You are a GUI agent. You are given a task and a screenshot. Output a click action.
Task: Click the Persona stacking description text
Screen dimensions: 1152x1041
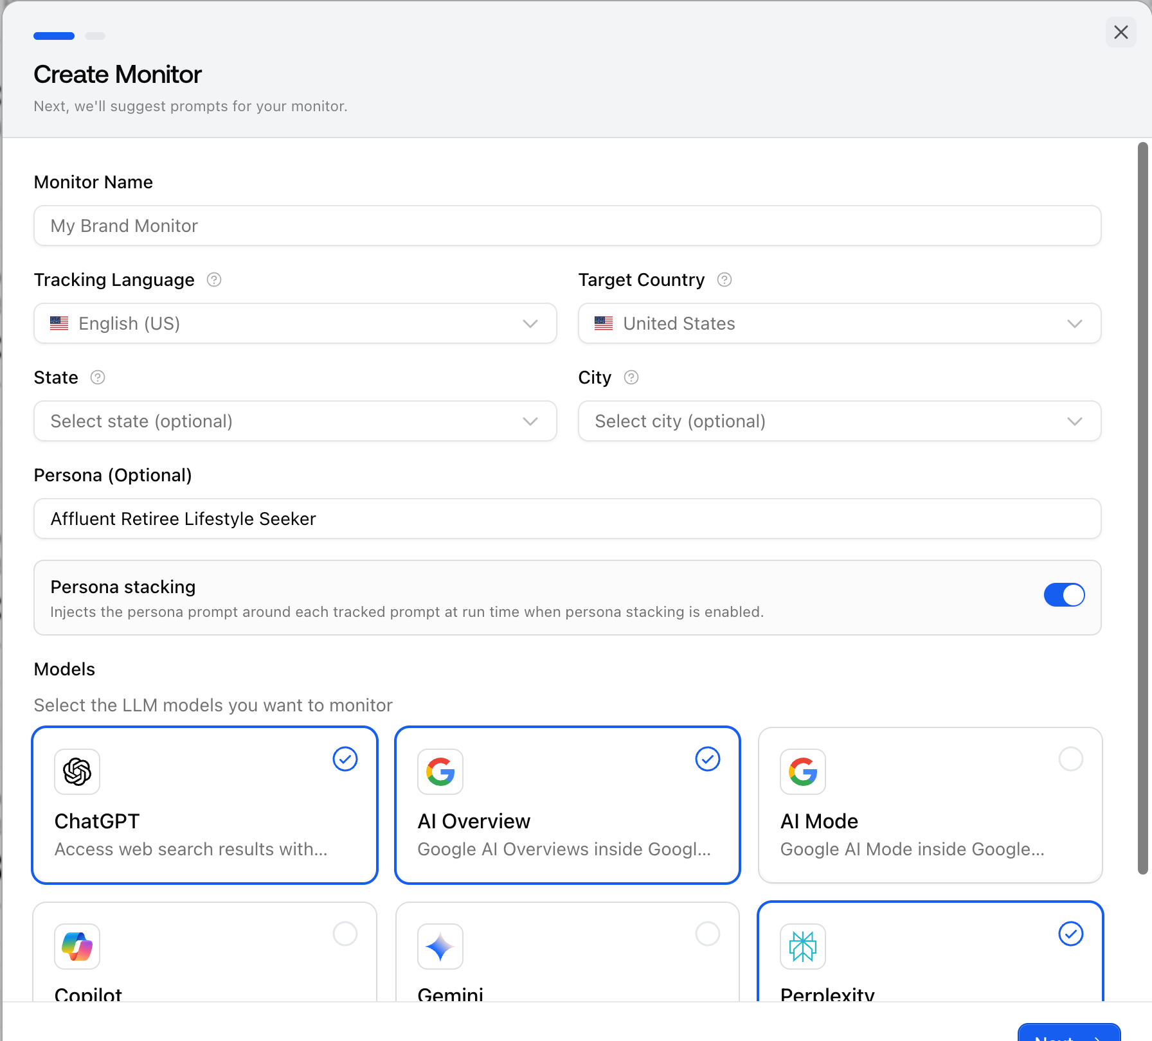(x=407, y=612)
